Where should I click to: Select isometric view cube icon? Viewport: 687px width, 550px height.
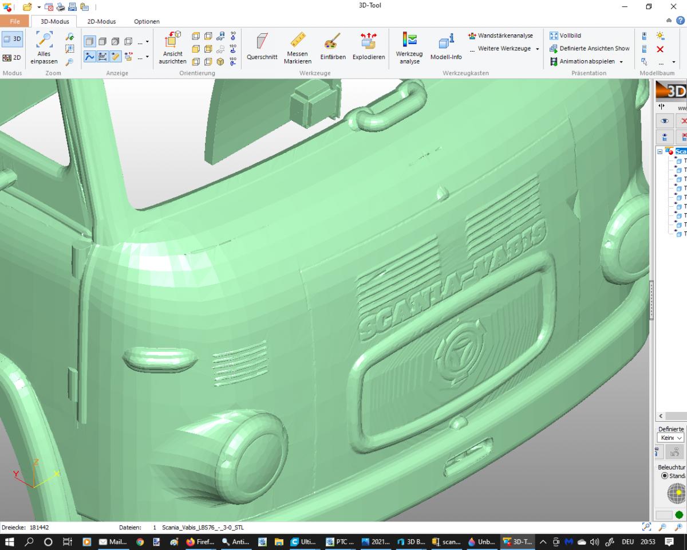point(220,61)
